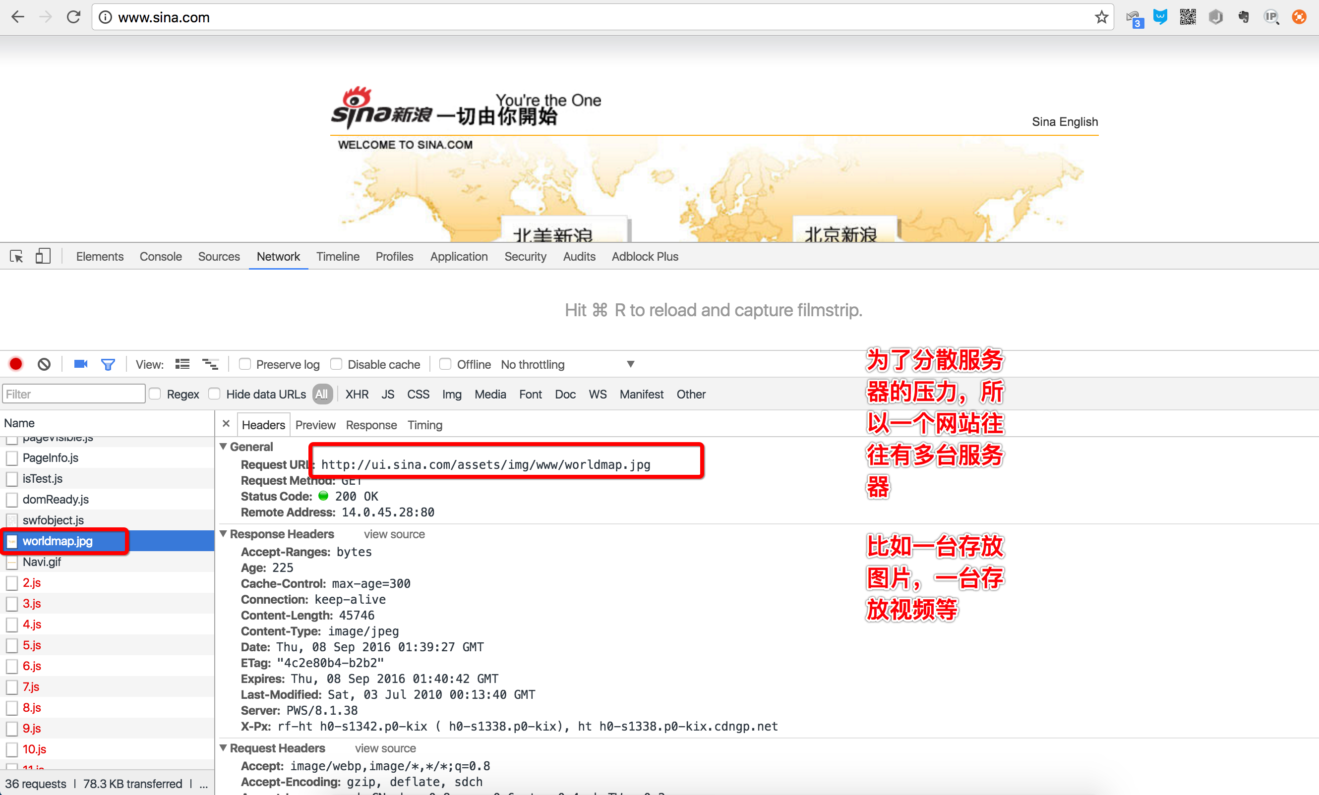
Task: Tick the Hide data URLs checkbox
Action: 215,395
